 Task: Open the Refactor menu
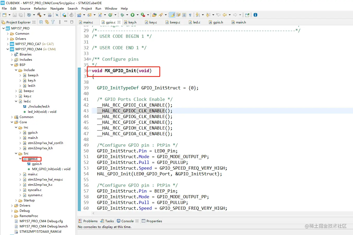[x=40, y=8]
